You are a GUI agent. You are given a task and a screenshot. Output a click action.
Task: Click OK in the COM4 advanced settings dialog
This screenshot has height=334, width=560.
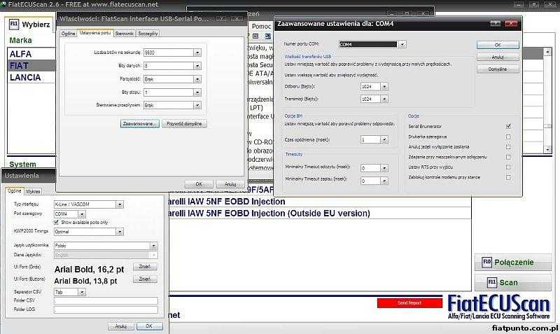498,45
